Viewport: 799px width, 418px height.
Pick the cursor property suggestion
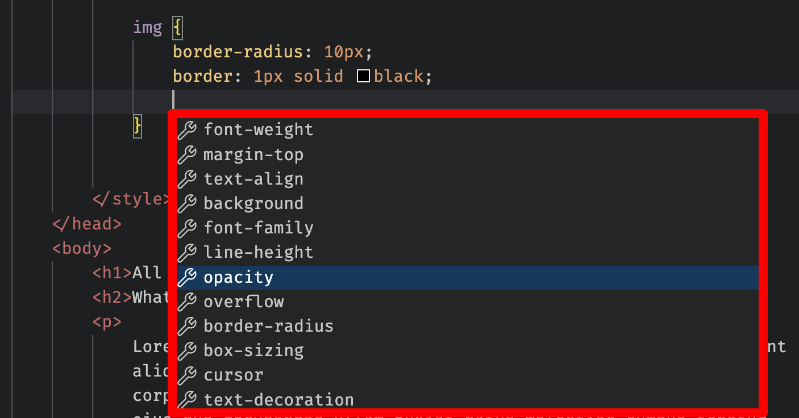(233, 375)
